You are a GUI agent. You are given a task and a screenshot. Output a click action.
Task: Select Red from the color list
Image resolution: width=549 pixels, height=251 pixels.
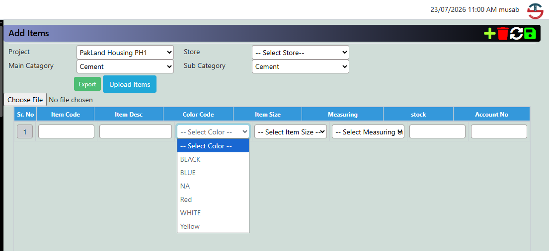point(213,199)
